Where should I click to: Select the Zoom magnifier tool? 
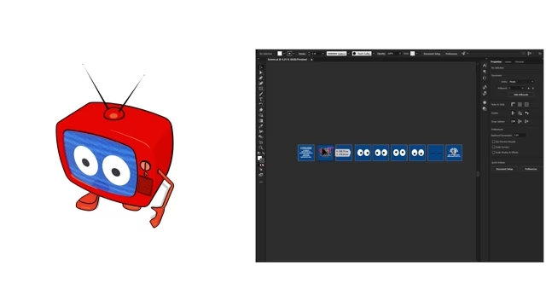[x=261, y=148]
